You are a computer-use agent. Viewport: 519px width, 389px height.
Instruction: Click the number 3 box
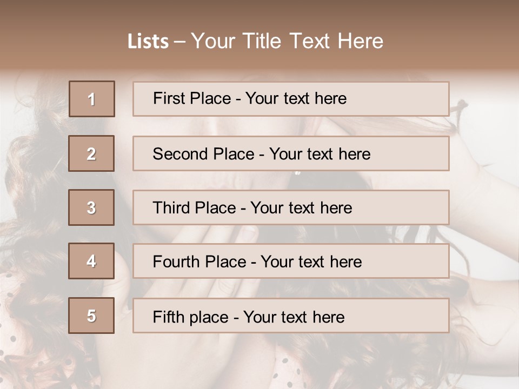click(91, 207)
